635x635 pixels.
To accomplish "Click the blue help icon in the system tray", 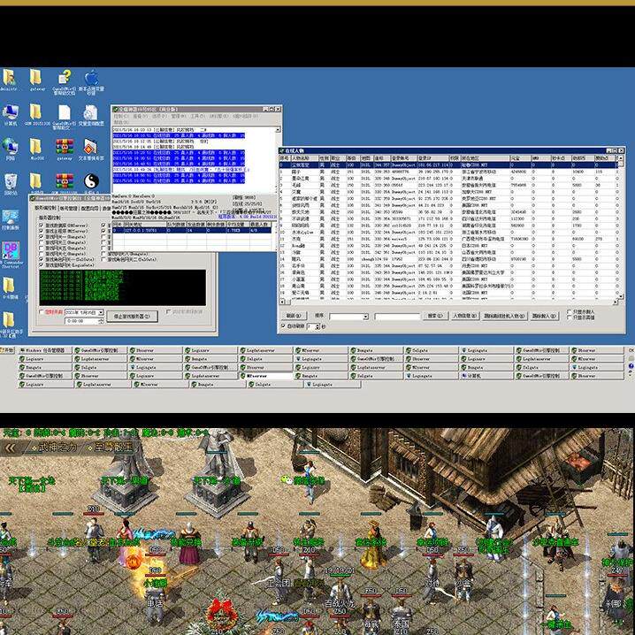I will [631, 366].
